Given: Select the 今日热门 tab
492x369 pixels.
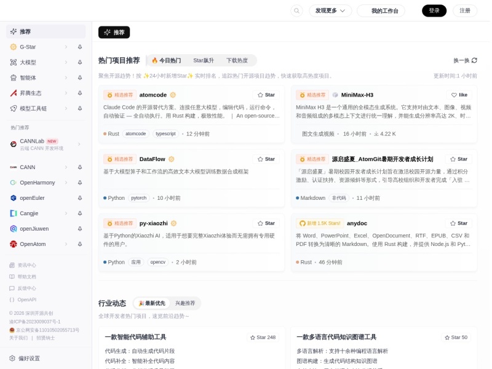Looking at the screenshot, I should click(x=166, y=60).
